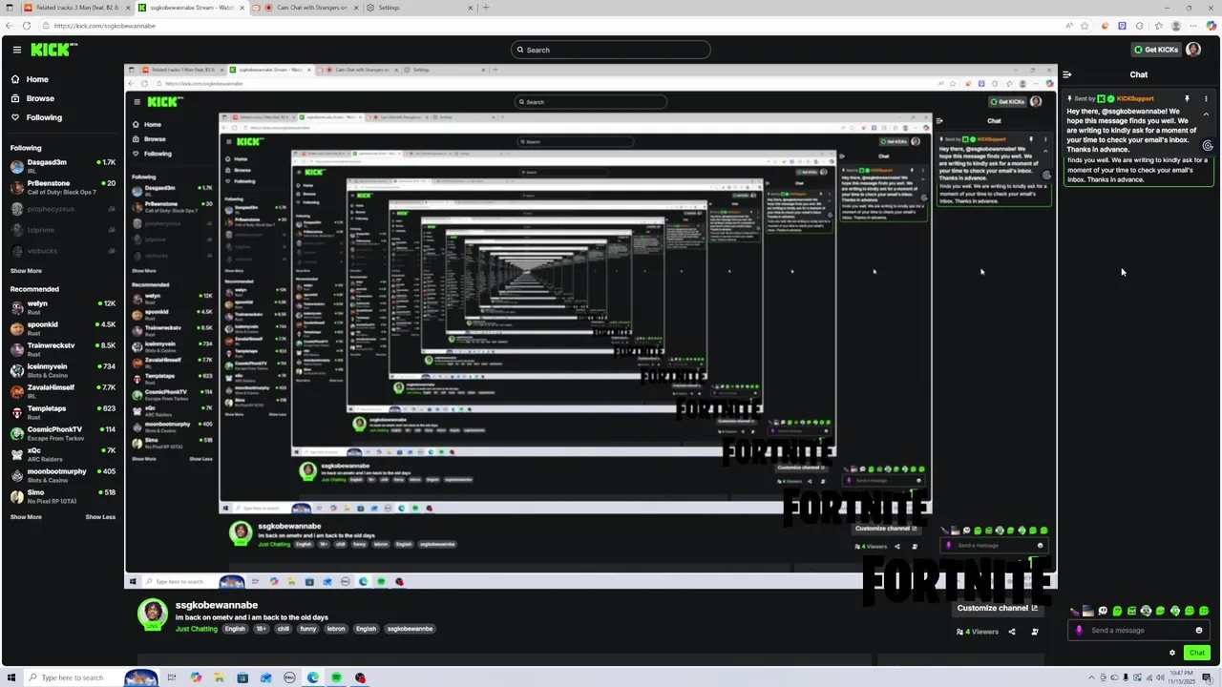The image size is (1222, 687).
Task: Open spoonkid channel in Recommended
Action: [x=62, y=328]
